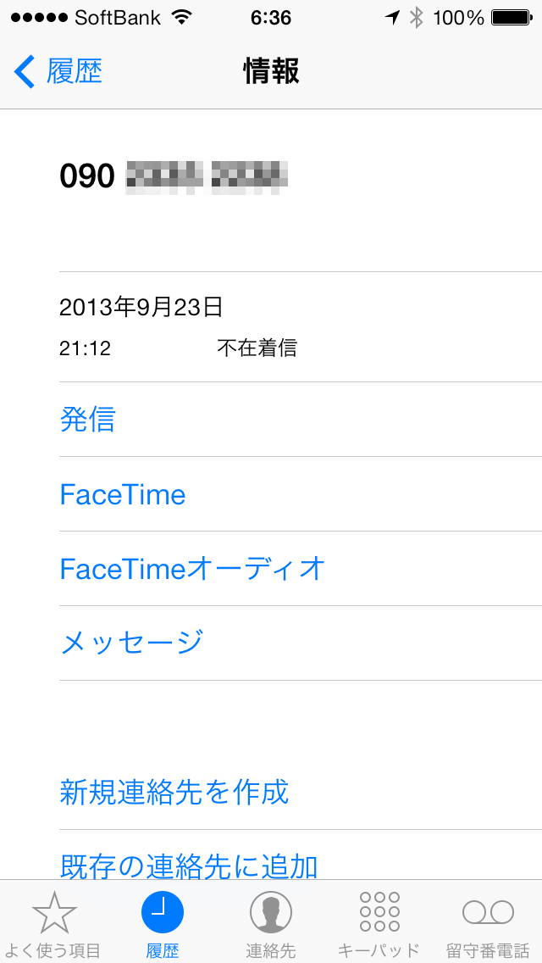Go back to 履歴 list
The width and height of the screenshot is (542, 963).
point(73,71)
